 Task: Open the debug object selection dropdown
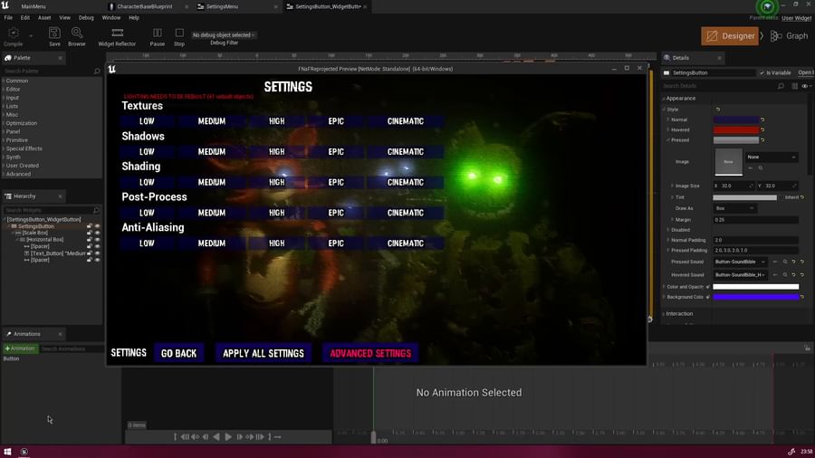coord(224,34)
